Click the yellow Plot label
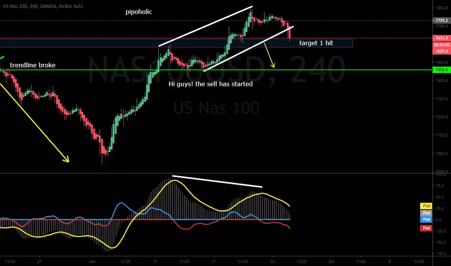The height and width of the screenshot is (266, 451). tap(426, 206)
